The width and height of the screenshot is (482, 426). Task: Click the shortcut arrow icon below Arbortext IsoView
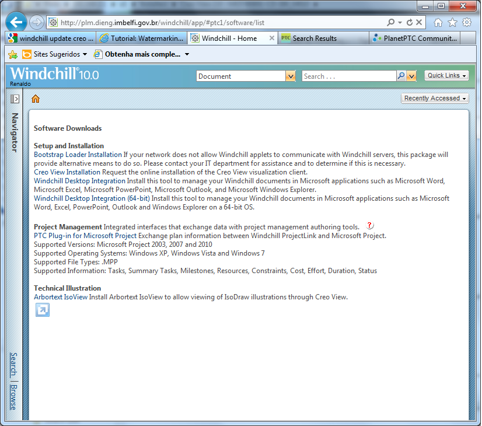click(43, 310)
